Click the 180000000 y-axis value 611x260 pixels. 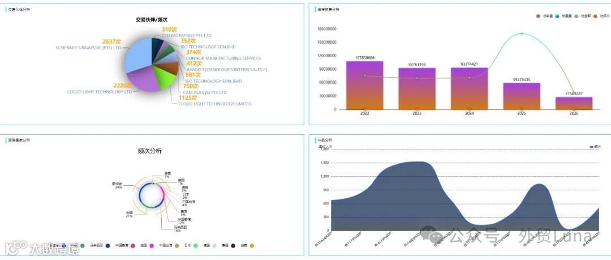pos(327,29)
